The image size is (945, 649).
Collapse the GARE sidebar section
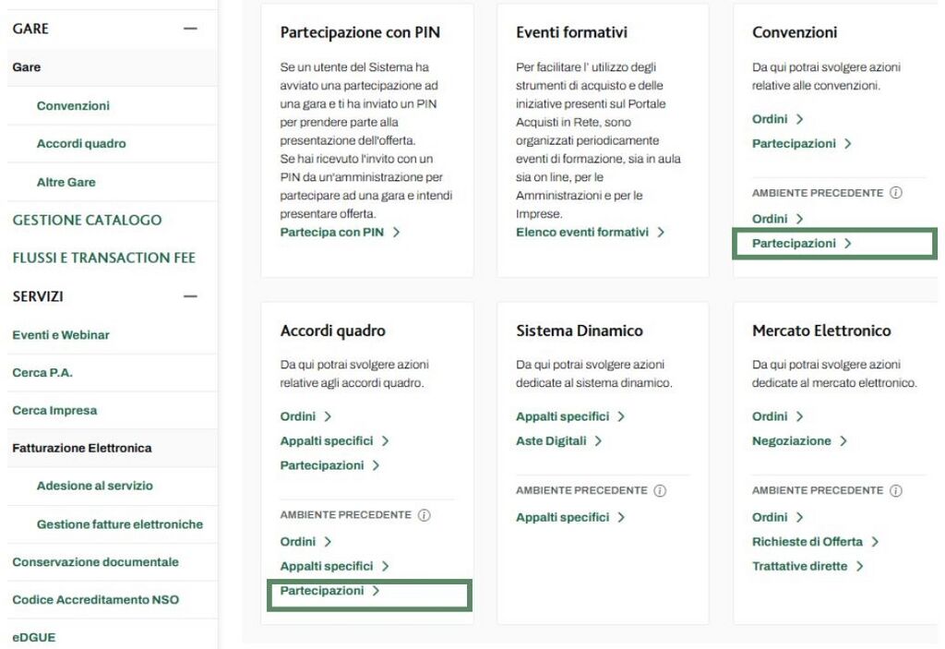[190, 30]
